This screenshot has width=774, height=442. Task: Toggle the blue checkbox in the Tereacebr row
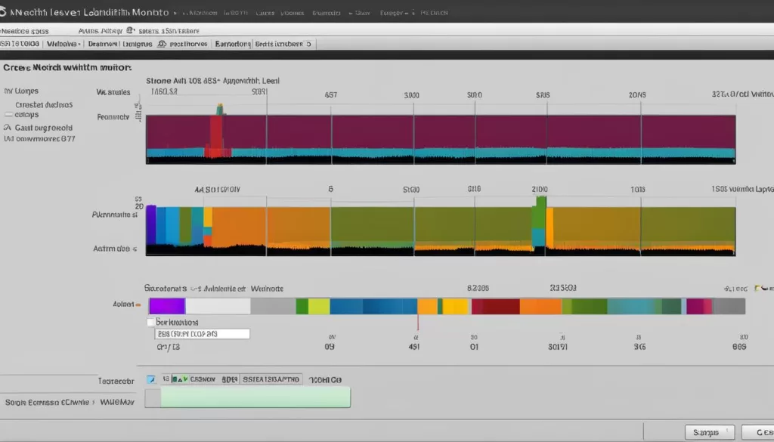tap(151, 379)
